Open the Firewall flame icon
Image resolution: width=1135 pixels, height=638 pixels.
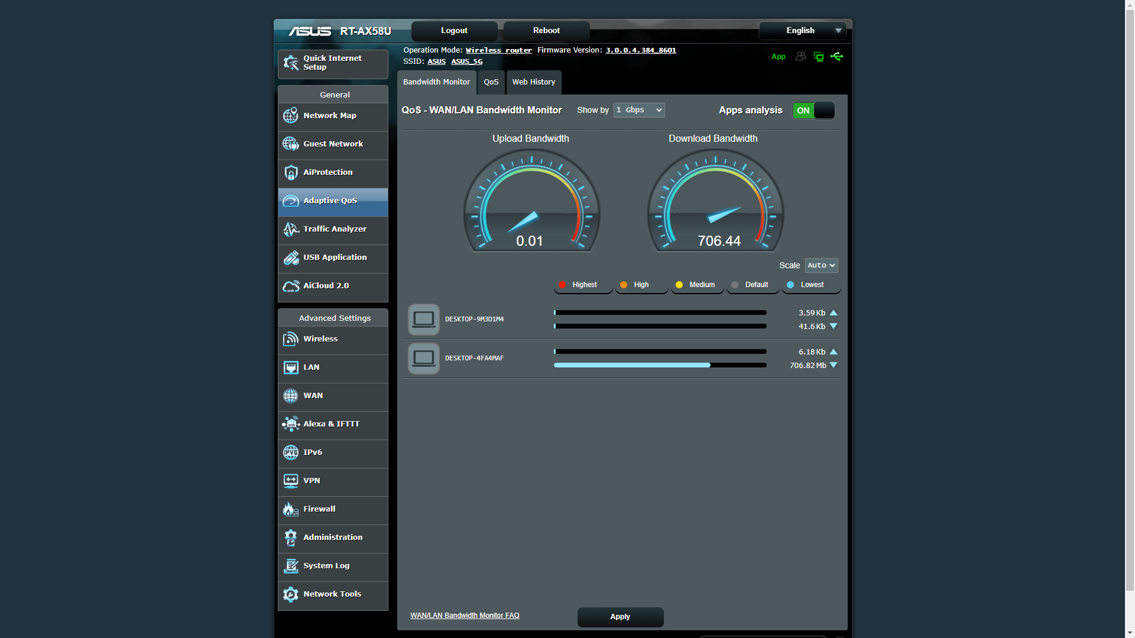290,509
